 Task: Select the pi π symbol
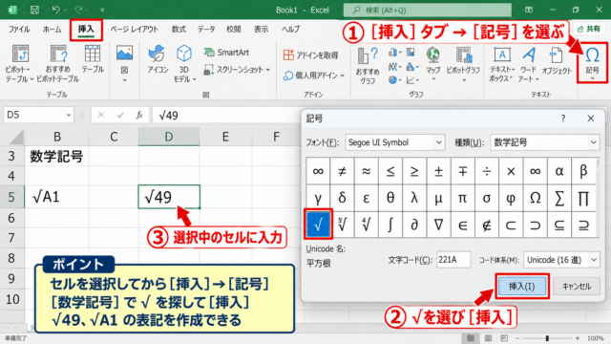[x=462, y=198]
